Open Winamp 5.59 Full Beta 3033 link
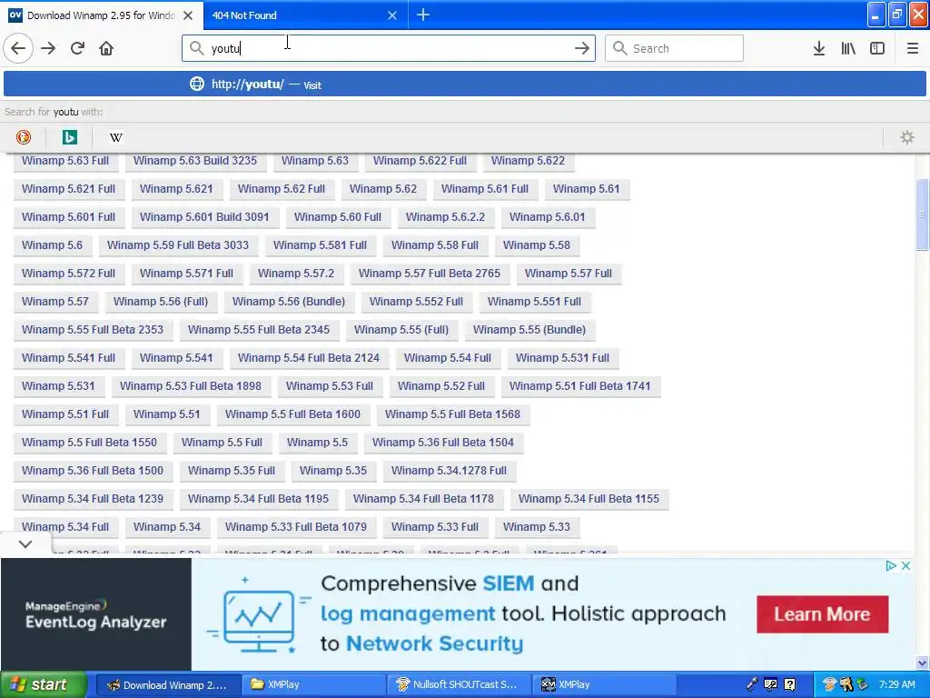Screen dimensions: 930x698 click(178, 245)
